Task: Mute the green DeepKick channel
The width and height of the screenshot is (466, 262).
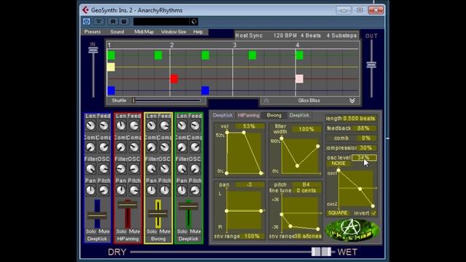Action: [x=195, y=231]
